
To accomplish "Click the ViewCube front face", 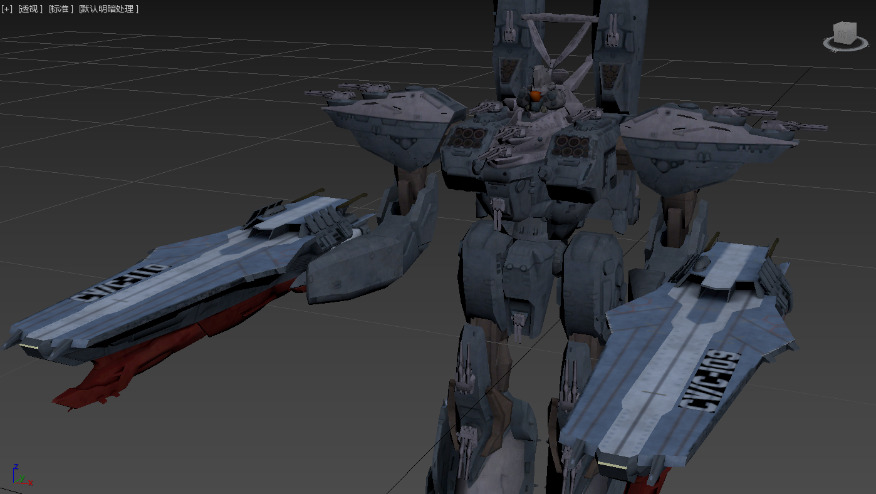I will (843, 34).
